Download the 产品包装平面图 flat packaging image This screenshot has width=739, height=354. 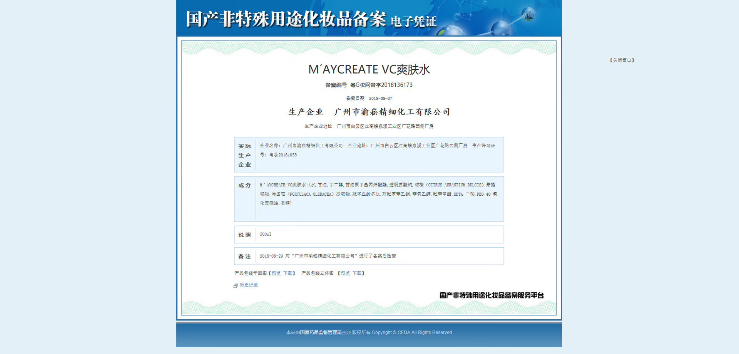pos(288,273)
